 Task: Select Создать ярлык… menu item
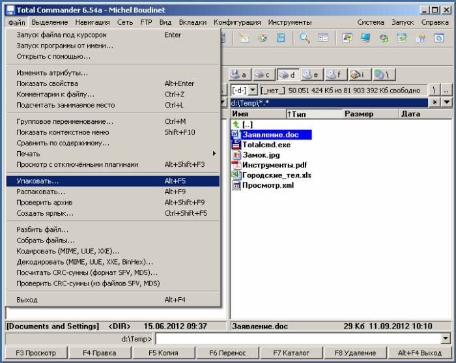pyautogui.click(x=113, y=213)
